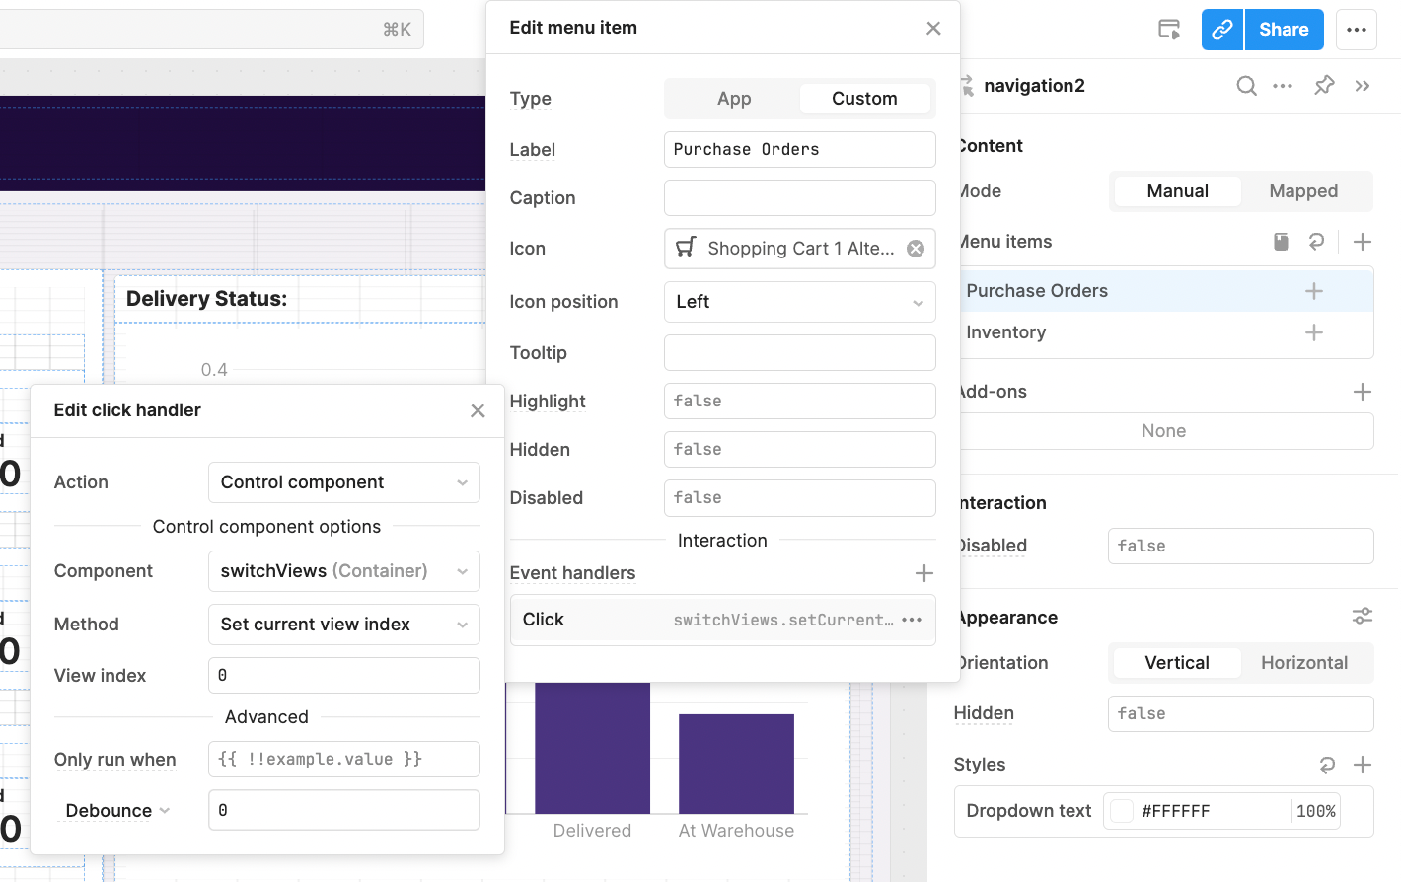Click the Dropdown text opacity value

tap(1315, 811)
